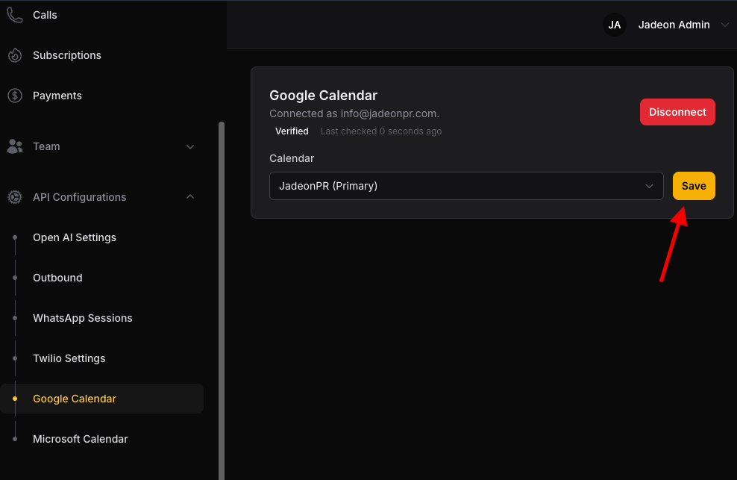
Task: Click the JA avatar circle
Action: click(x=615, y=25)
